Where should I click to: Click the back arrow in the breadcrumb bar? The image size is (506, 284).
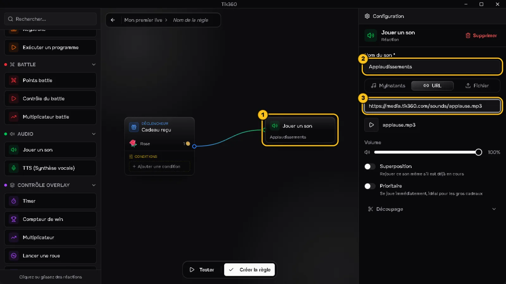point(113,20)
